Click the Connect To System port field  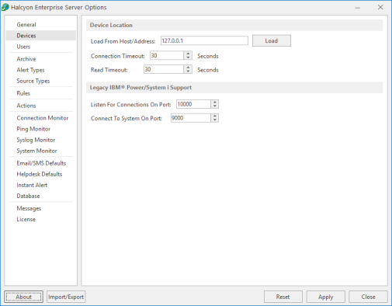click(x=191, y=118)
